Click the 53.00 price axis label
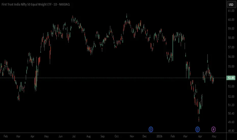237x140 pixels. coord(231,87)
